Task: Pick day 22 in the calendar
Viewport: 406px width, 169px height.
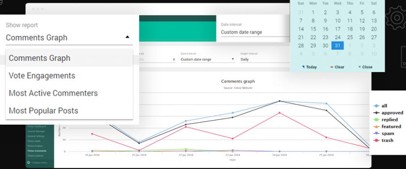Action: pyautogui.click(x=313, y=37)
